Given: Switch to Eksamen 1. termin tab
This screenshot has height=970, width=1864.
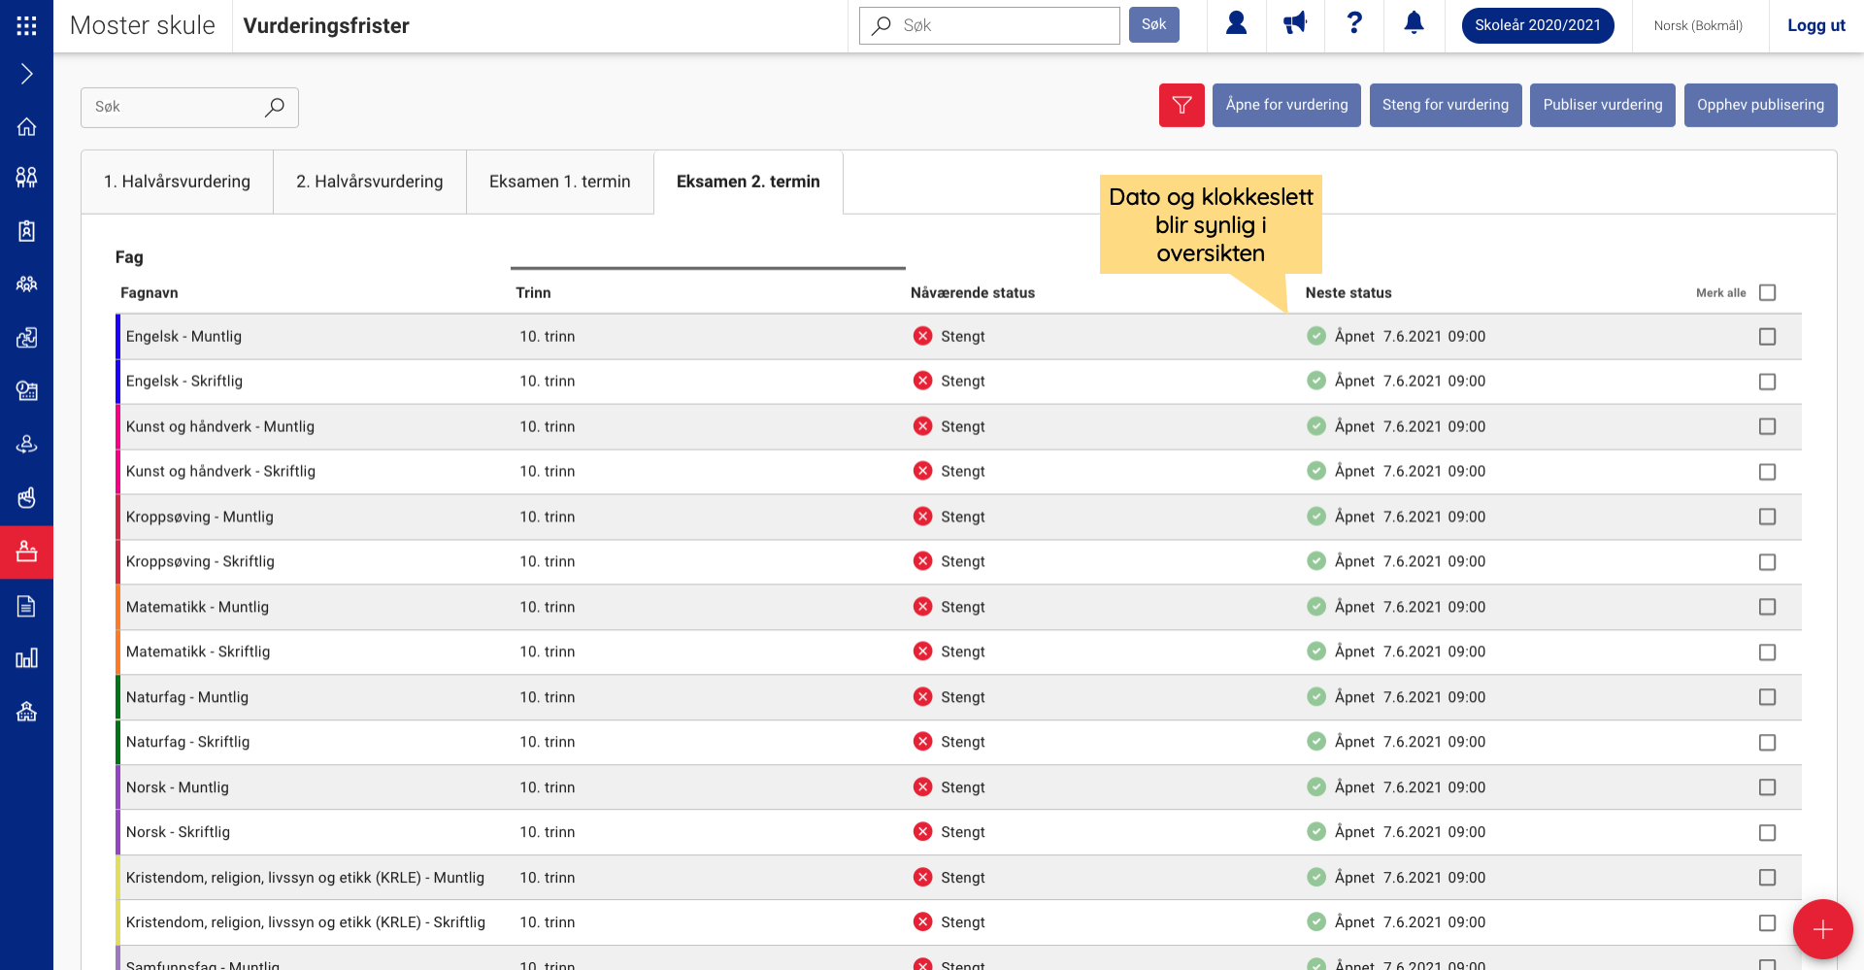Looking at the screenshot, I should tap(560, 182).
